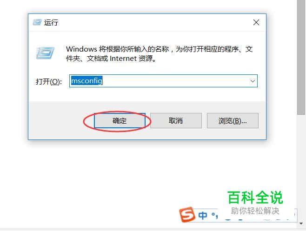Image resolution: width=306 pixels, height=231 pixels.
Task: Click the 助你轻松解决 slogan text
Action: pos(255,211)
